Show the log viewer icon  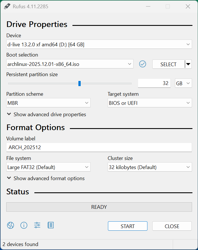point(51,225)
